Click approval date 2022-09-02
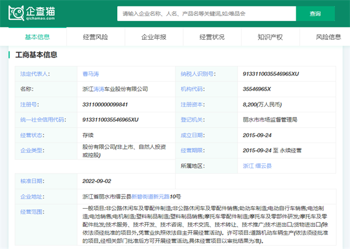 pyautogui.click(x=97, y=181)
